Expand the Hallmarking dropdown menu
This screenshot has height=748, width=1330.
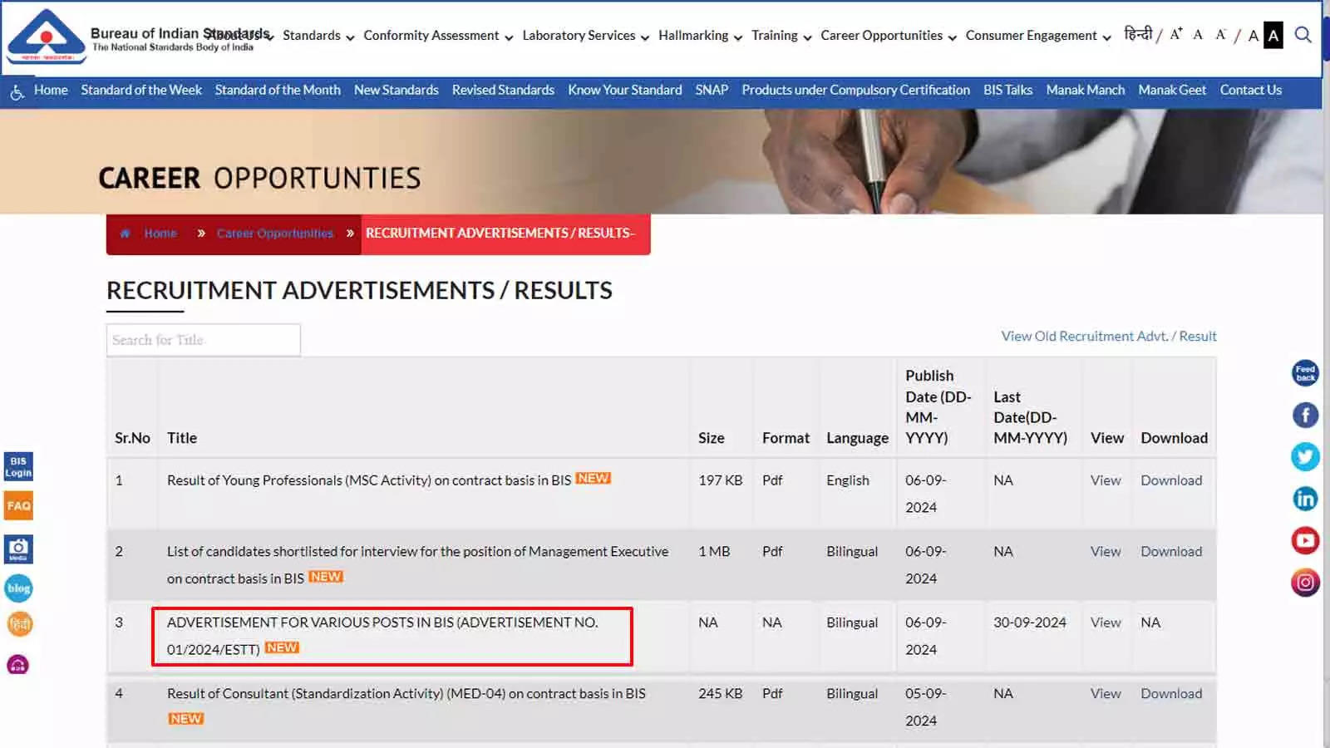tap(699, 36)
